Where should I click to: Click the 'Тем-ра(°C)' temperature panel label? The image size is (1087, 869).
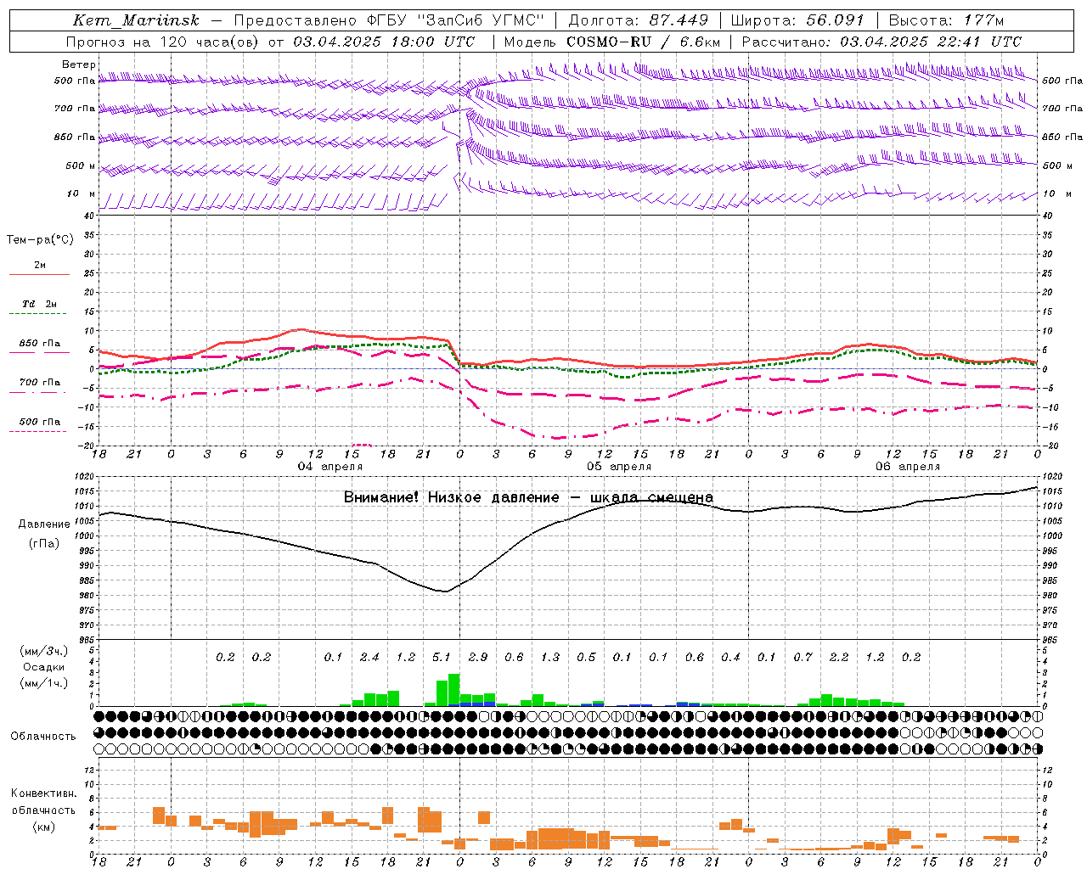[x=40, y=240]
